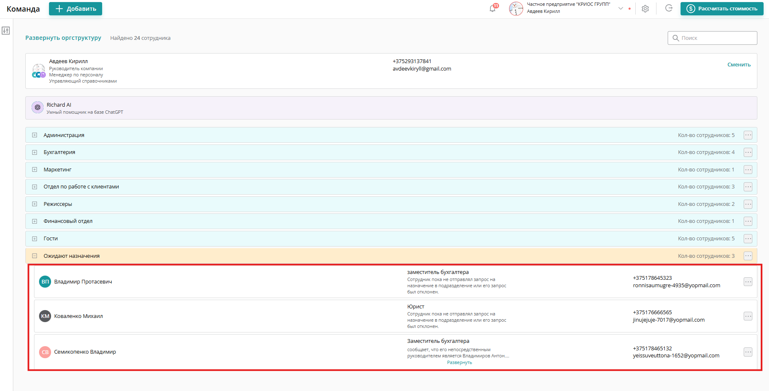Expand the Бухгалтерия department
The image size is (769, 391).
tap(34, 152)
